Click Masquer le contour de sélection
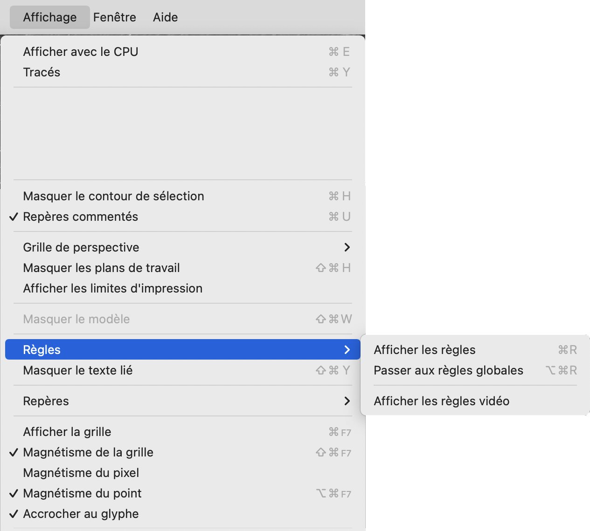Screen dimensions: 590x531 tap(113, 196)
